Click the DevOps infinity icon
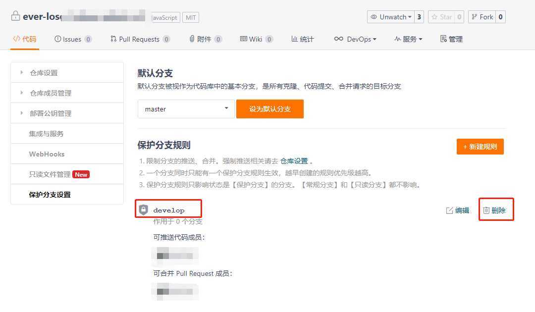This screenshot has height=312, width=535. [x=339, y=39]
